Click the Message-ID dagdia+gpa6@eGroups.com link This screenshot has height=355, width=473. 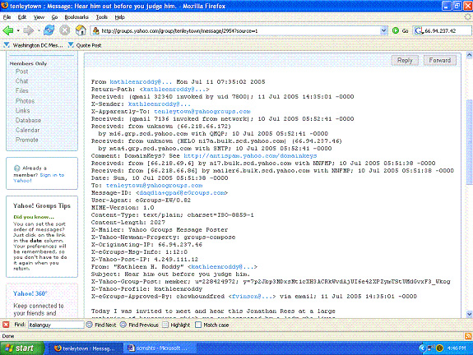point(182,193)
